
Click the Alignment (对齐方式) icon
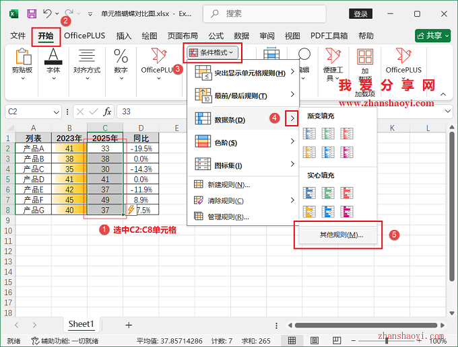[86, 61]
